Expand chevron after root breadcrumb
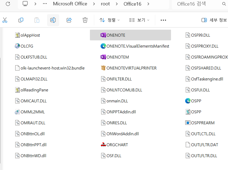The width and height of the screenshot is (228, 170). coord(117,4)
